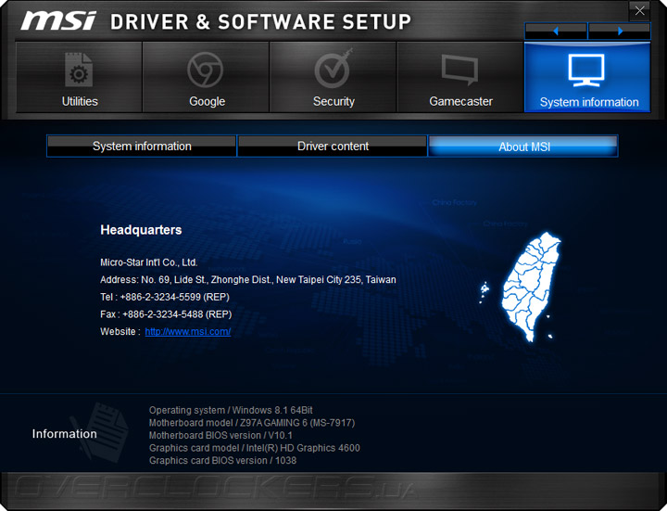
Task: Click the Motherboard model Z97A GAMING 6 entry
Action: tap(252, 423)
